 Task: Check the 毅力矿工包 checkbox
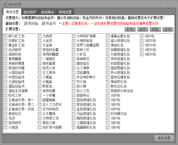6,36
